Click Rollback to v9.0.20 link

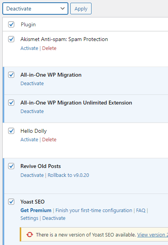68,175
